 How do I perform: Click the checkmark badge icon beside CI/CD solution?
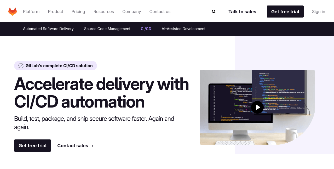21,66
